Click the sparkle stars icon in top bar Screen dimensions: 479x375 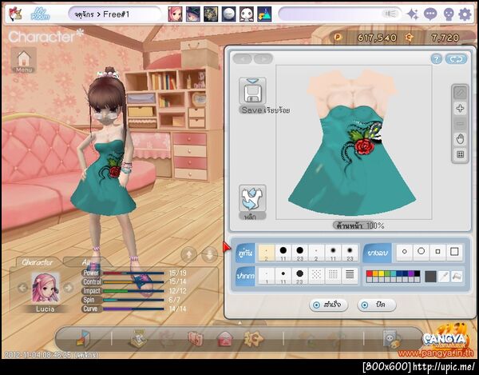413,14
